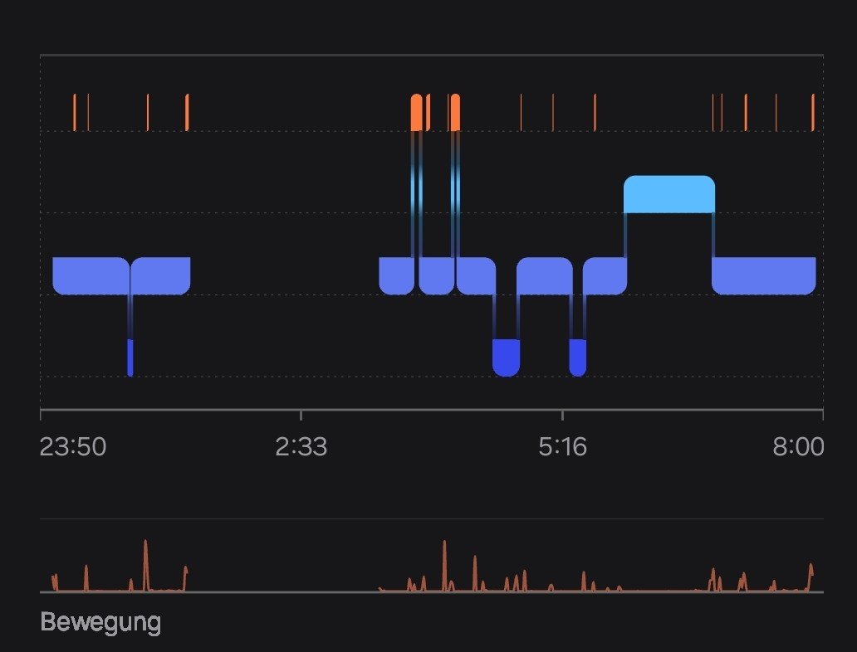
Task: Tap the leftmost thin orange awake tick
Action: pos(74,112)
